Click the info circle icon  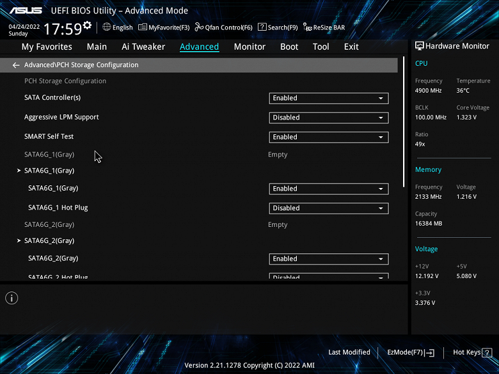(x=12, y=298)
